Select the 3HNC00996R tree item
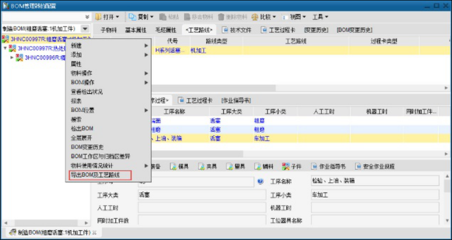The image size is (452, 240). (x=45, y=58)
